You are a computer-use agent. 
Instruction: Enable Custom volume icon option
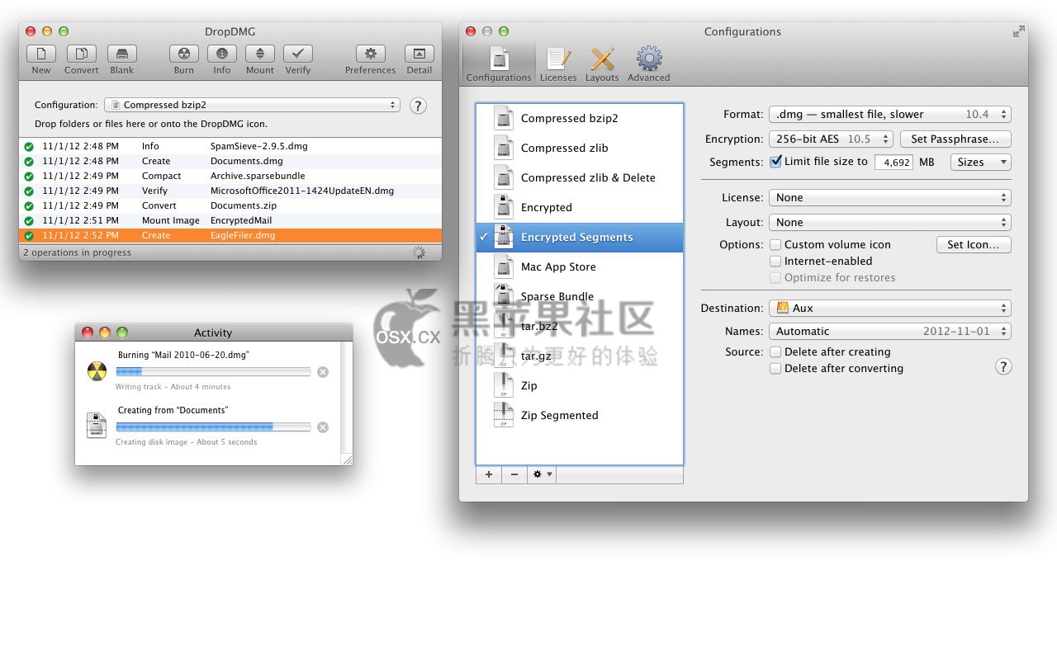775,245
